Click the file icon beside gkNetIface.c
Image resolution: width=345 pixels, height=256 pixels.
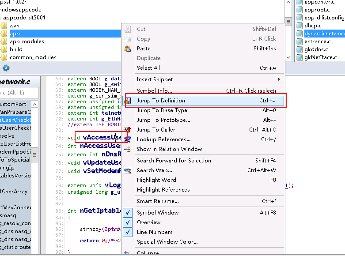tap(299, 57)
